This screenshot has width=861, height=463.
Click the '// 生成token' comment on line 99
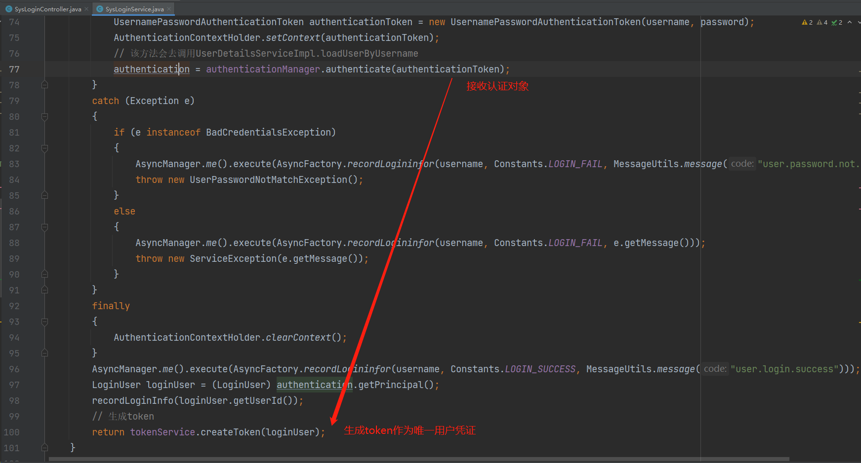[x=123, y=417]
